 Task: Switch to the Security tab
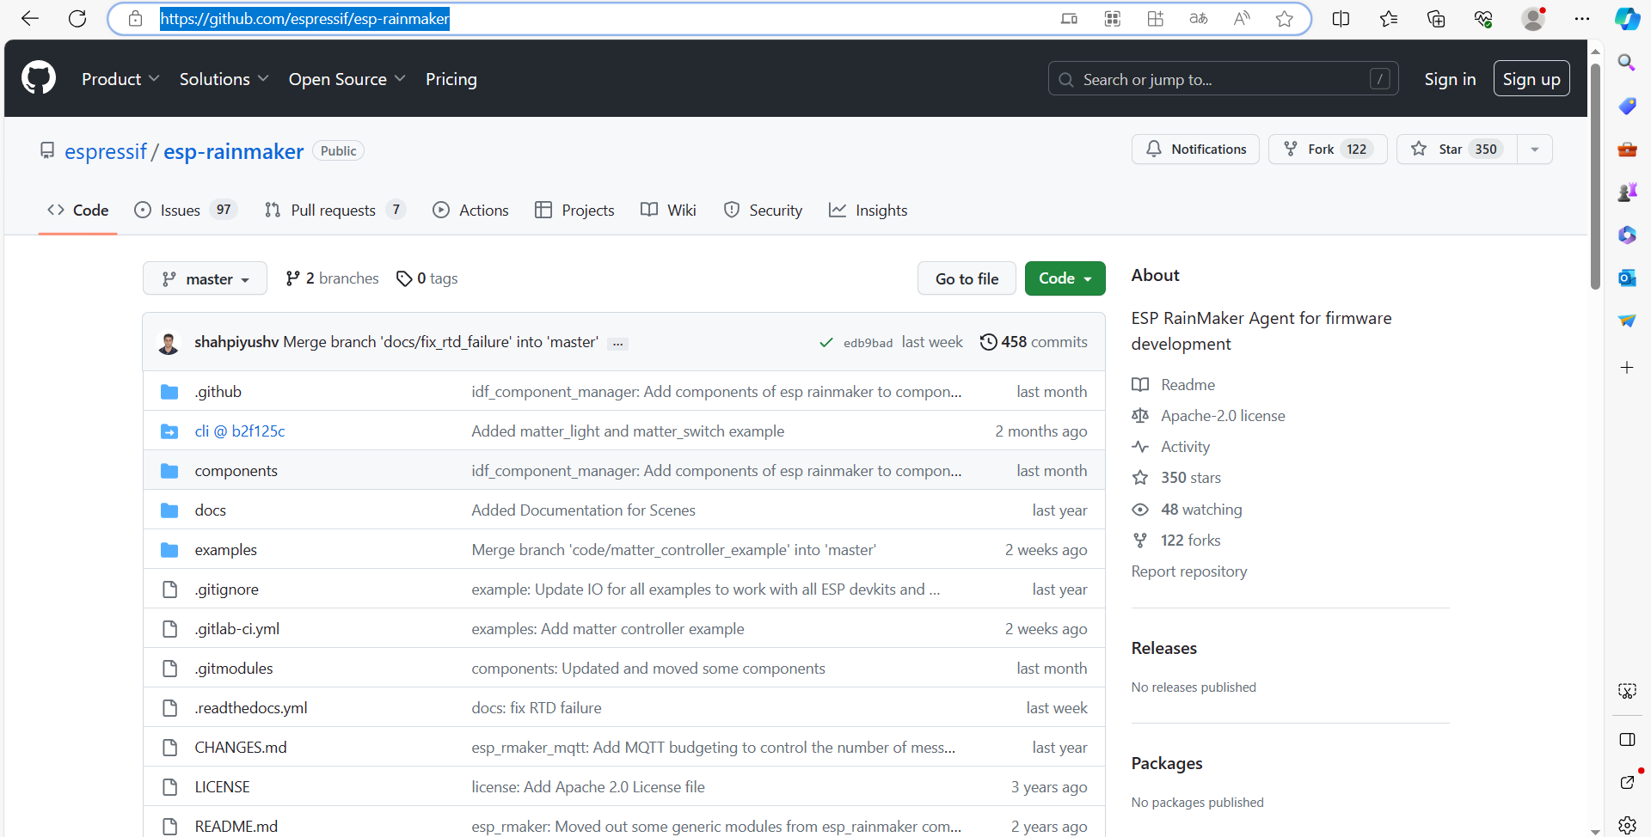pyautogui.click(x=763, y=211)
